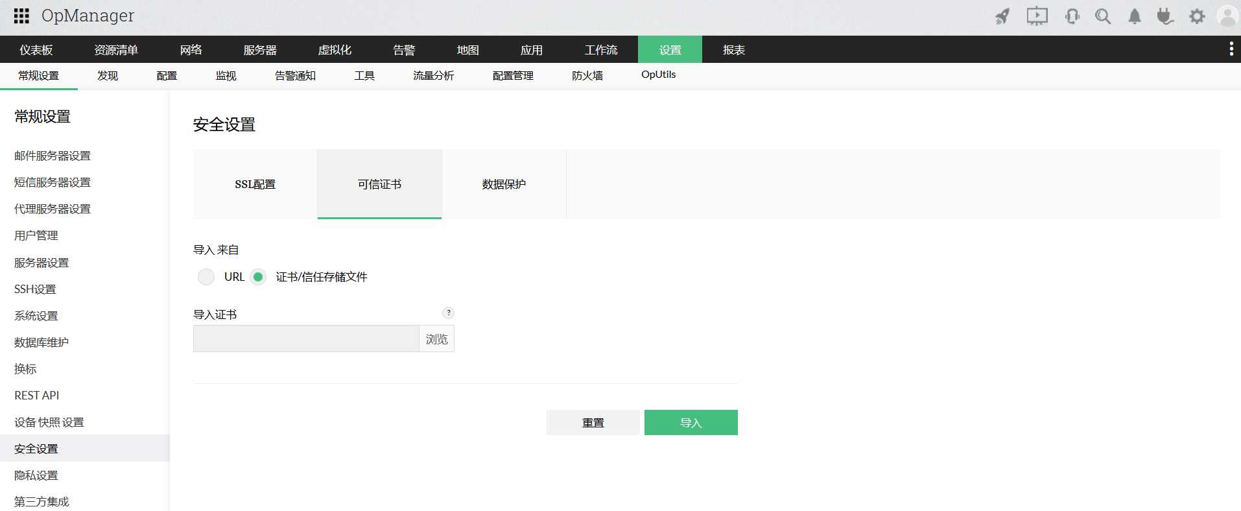Open 换标 in sidebar
Screen dimensions: 1241x511
pyautogui.click(x=25, y=369)
